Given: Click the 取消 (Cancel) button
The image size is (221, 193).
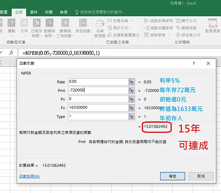Looking at the screenshot, I should pyautogui.click(x=201, y=176).
